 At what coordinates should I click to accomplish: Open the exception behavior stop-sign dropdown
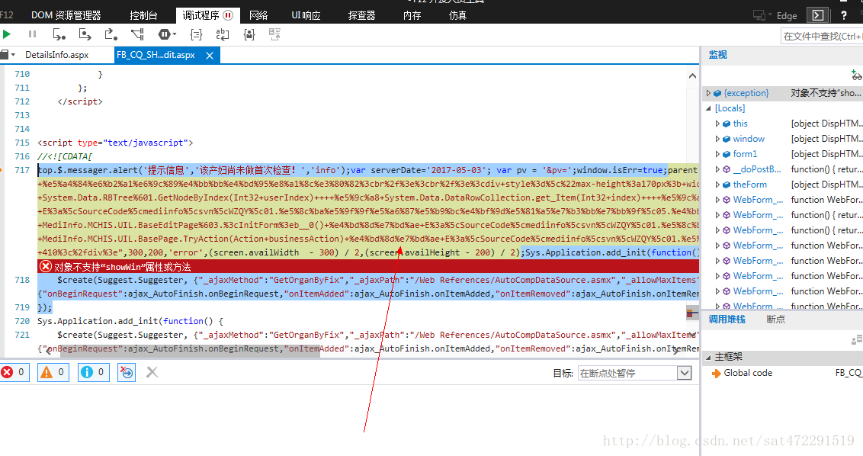pos(167,35)
